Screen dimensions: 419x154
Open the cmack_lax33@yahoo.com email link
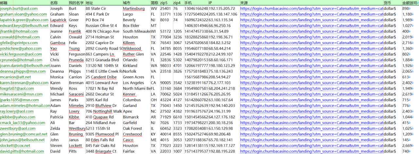23,123
